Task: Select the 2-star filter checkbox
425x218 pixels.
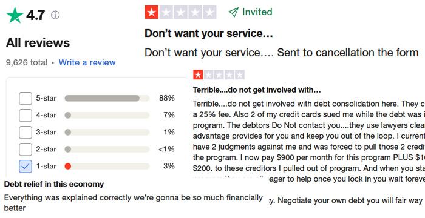Action: pos(25,149)
